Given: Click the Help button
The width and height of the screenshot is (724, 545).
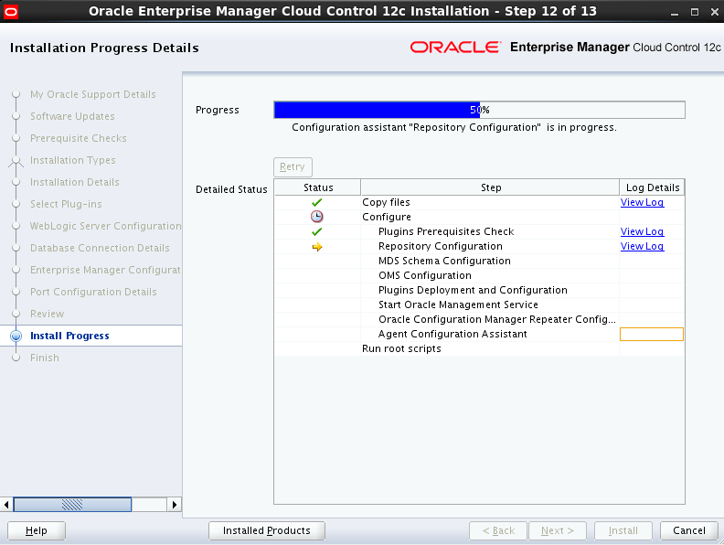Looking at the screenshot, I should click(x=37, y=530).
